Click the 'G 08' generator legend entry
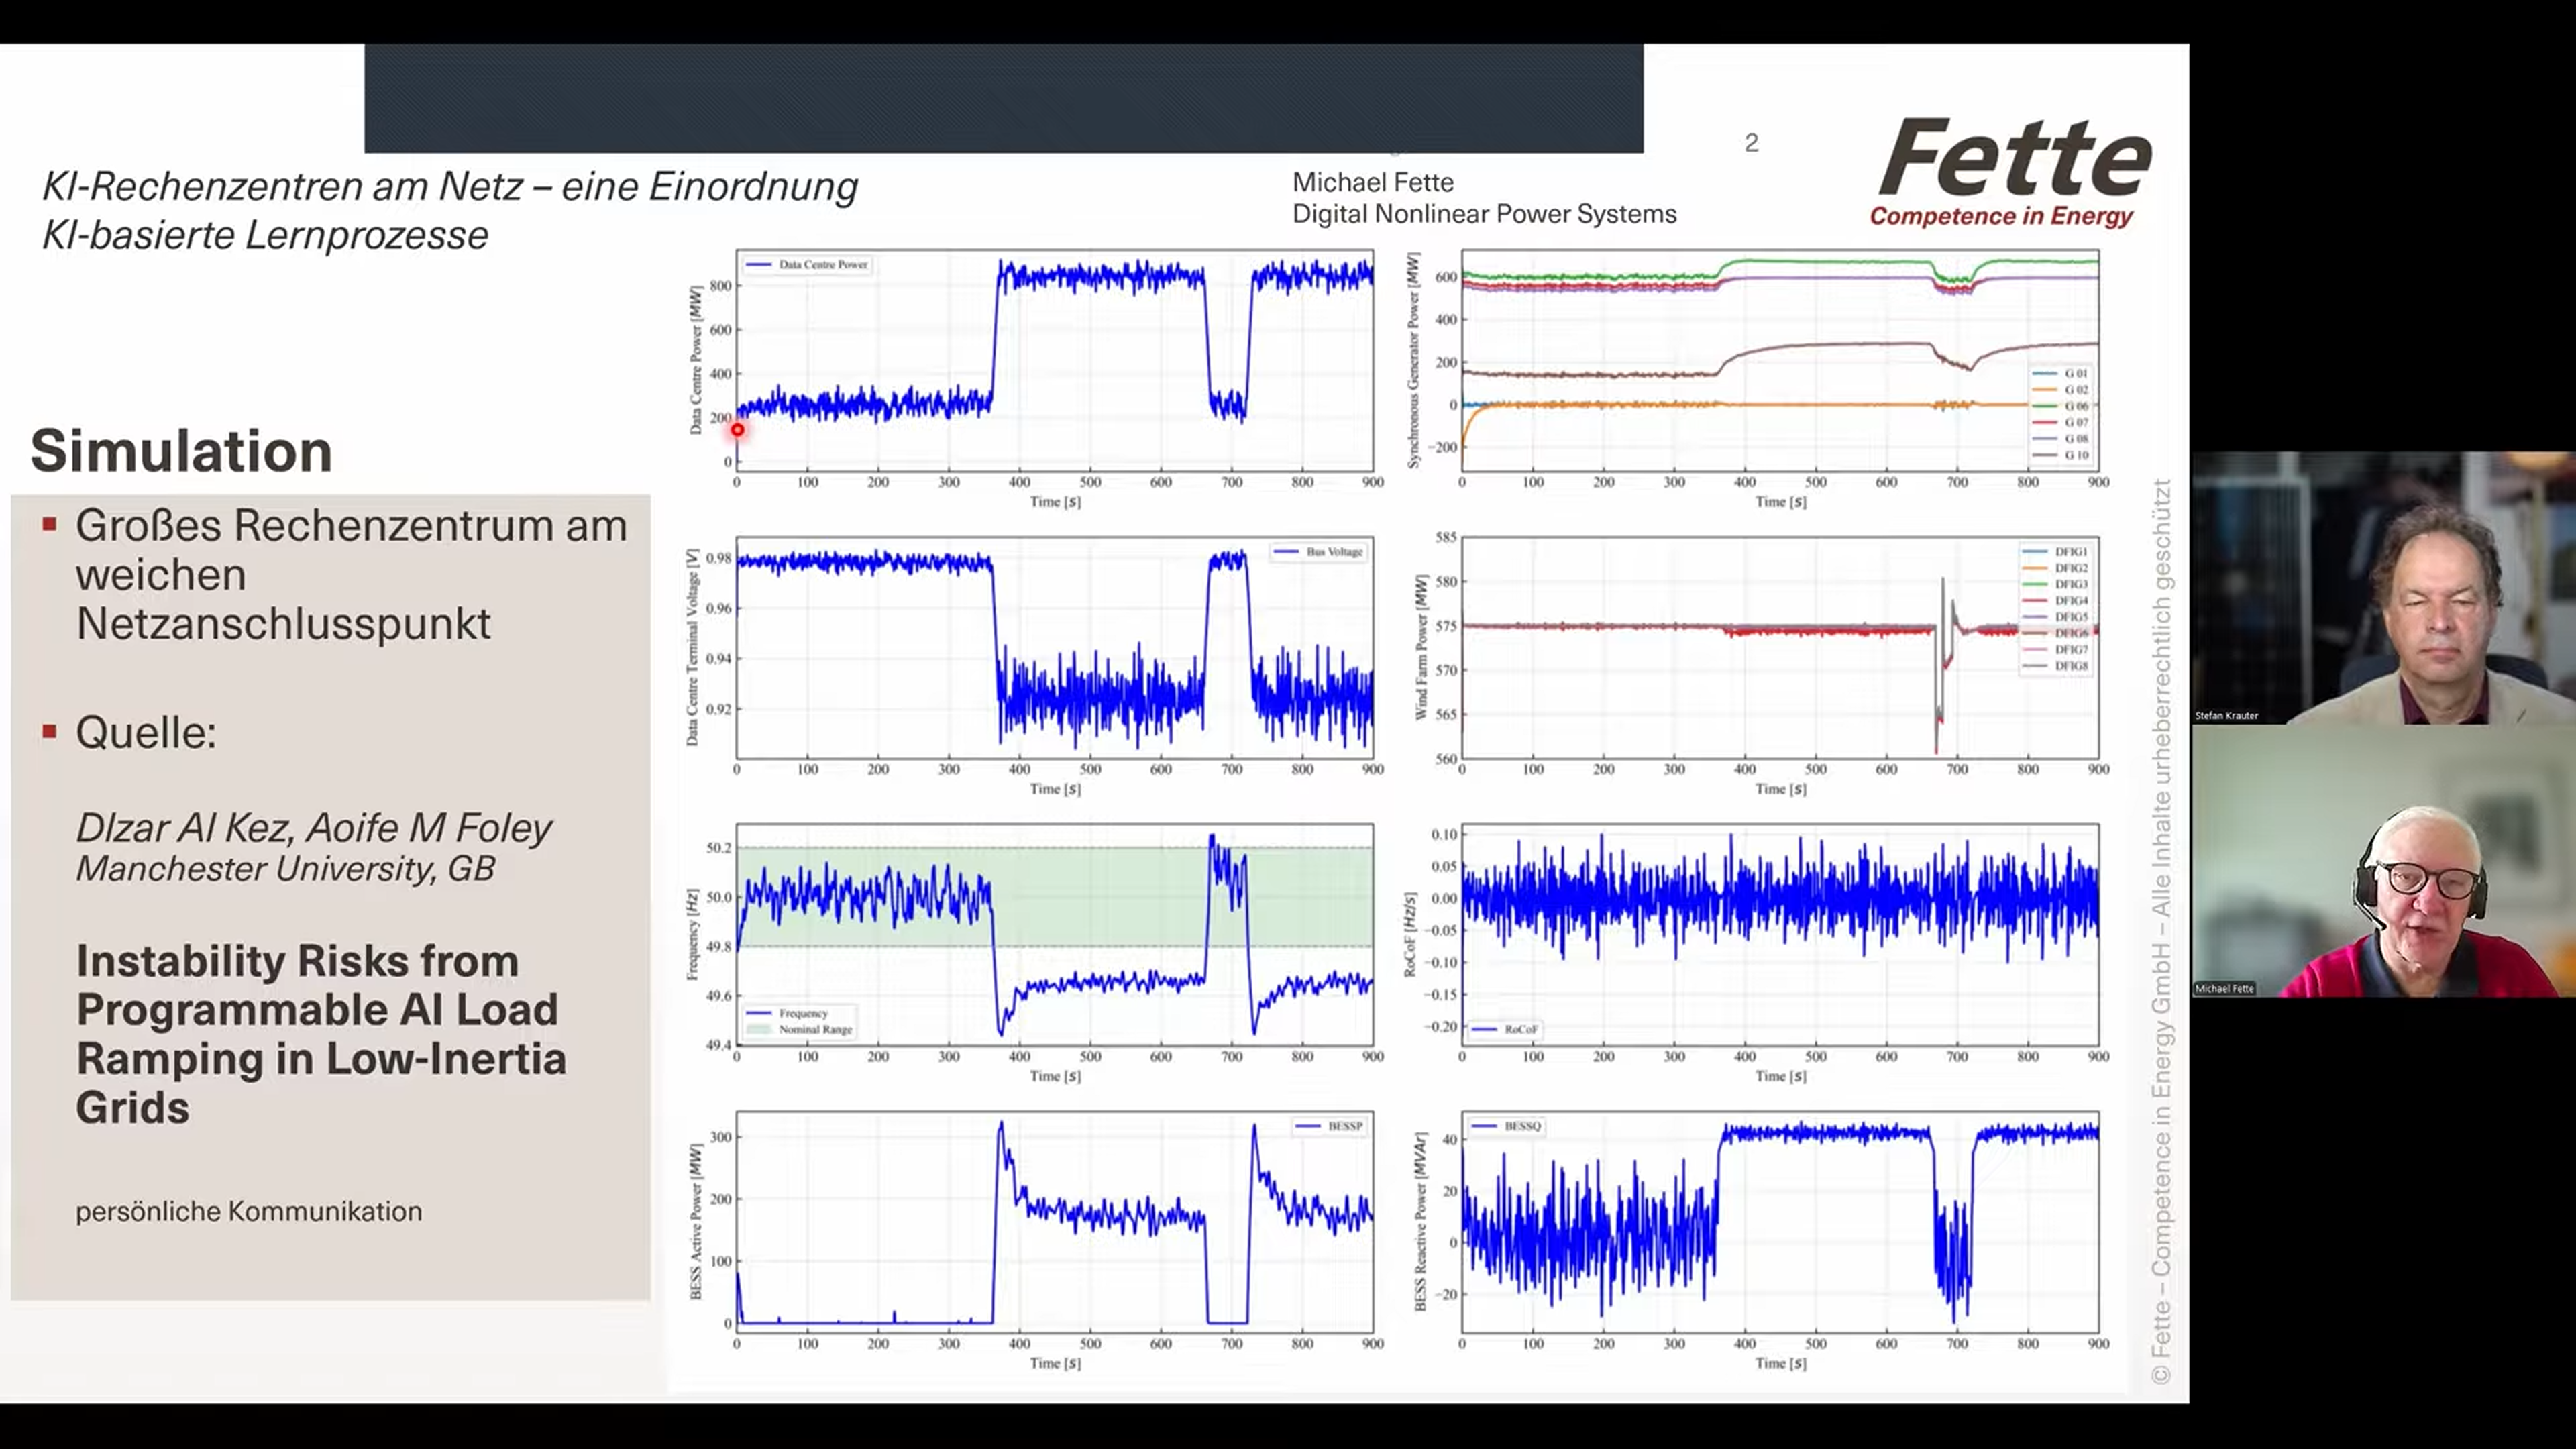This screenshot has width=2576, height=1449. pyautogui.click(x=2060, y=439)
